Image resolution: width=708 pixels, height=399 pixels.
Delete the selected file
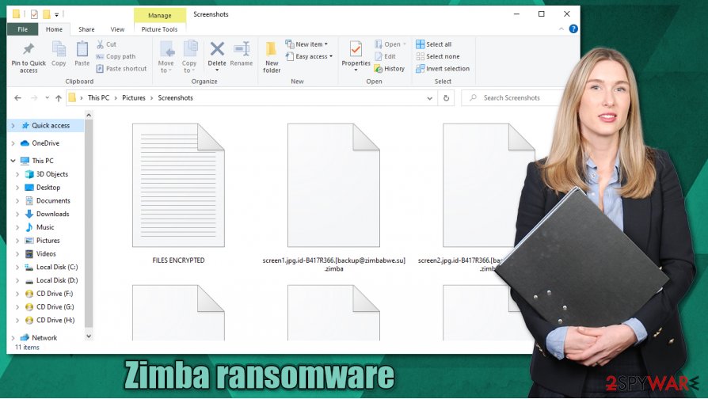point(217,56)
